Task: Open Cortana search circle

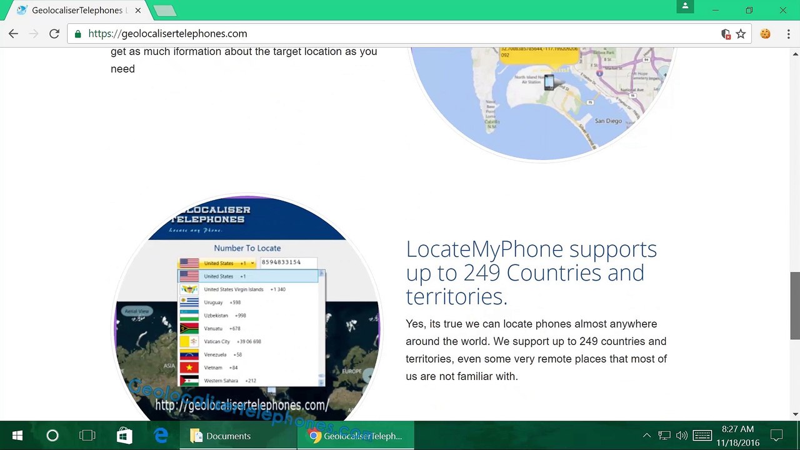Action: (x=52, y=436)
